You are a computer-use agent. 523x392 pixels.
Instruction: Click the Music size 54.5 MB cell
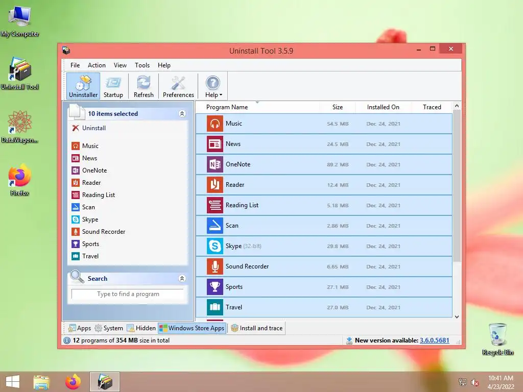click(338, 124)
